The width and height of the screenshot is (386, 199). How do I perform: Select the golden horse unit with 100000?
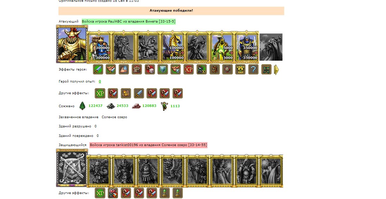[x=173, y=47]
